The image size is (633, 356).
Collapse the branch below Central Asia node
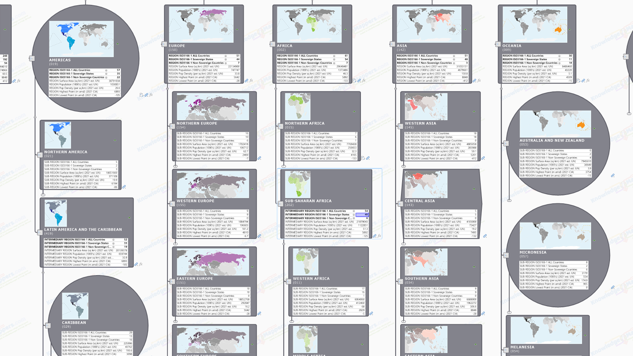point(404,244)
